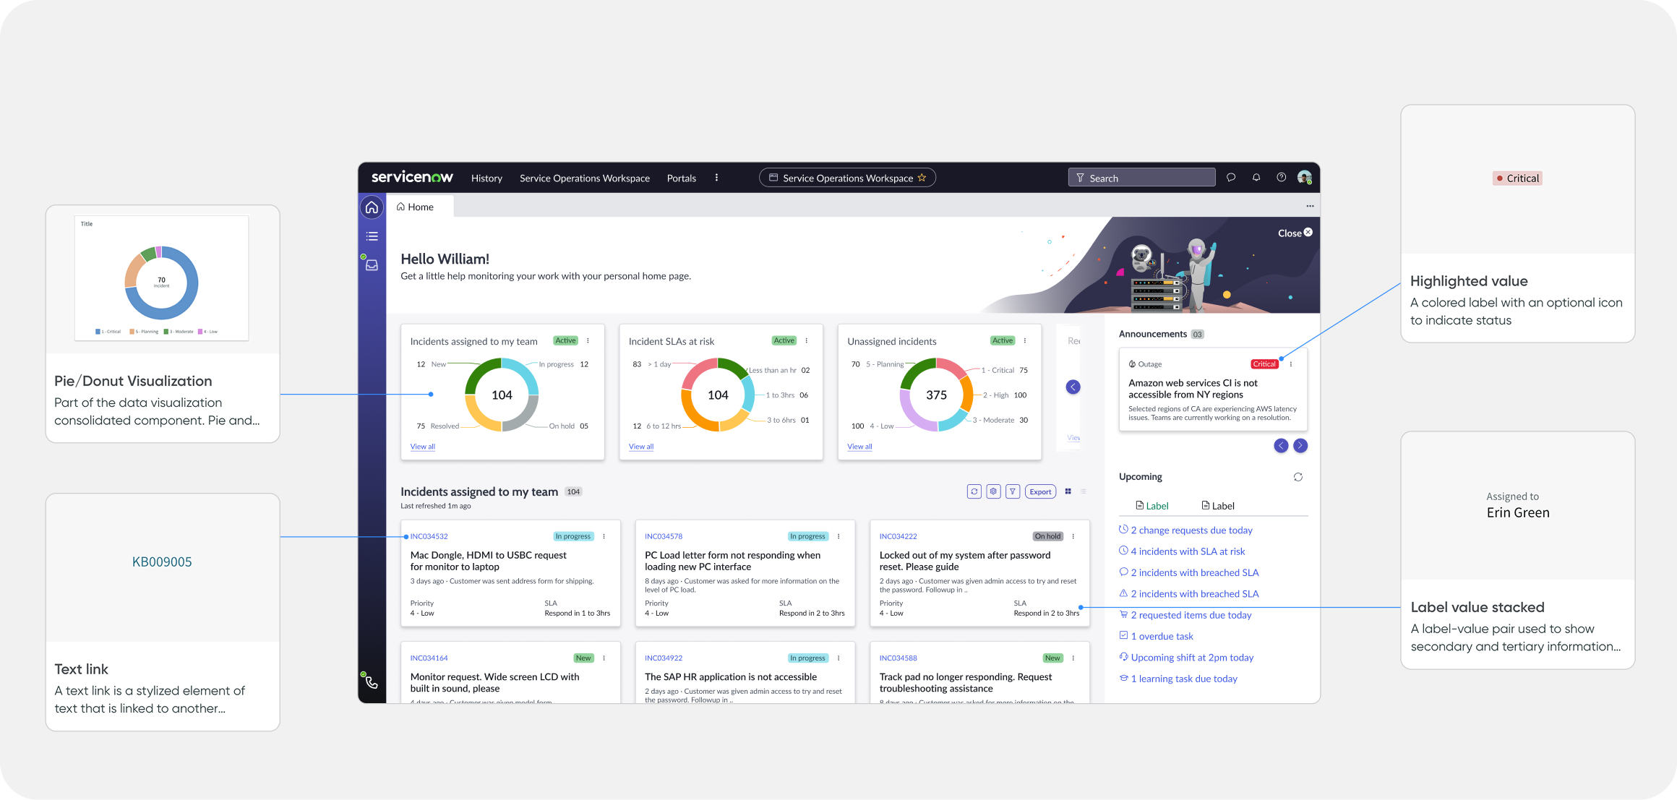
Task: Open options menu on INC034532 card
Action: pyautogui.click(x=604, y=537)
